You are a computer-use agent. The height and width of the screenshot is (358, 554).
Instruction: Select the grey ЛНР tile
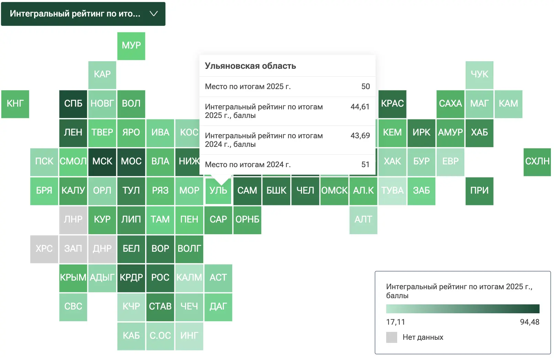point(73,220)
